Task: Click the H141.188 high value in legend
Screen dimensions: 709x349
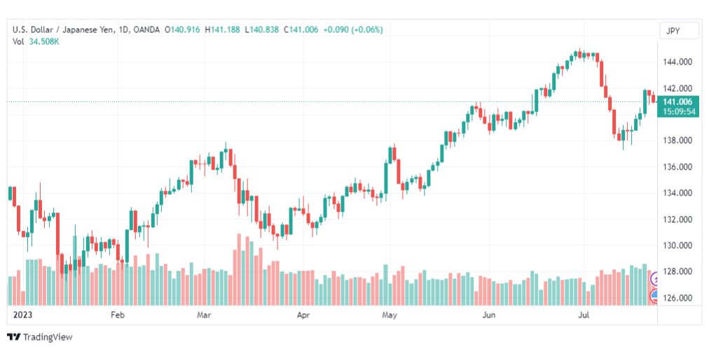Action: point(223,30)
